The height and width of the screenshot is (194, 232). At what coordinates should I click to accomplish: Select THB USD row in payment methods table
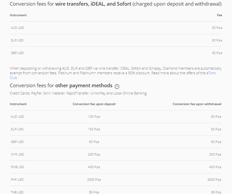pos(116,191)
